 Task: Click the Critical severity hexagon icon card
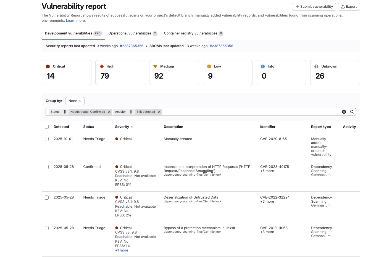tap(48, 66)
